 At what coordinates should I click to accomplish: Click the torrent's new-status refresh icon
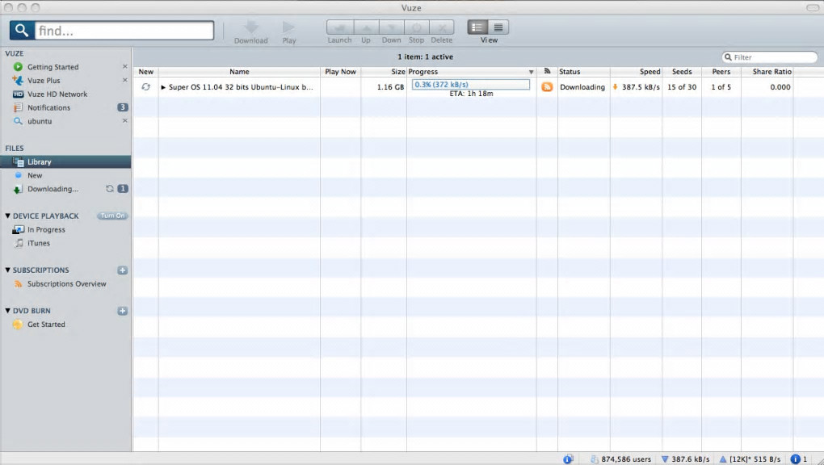[145, 87]
